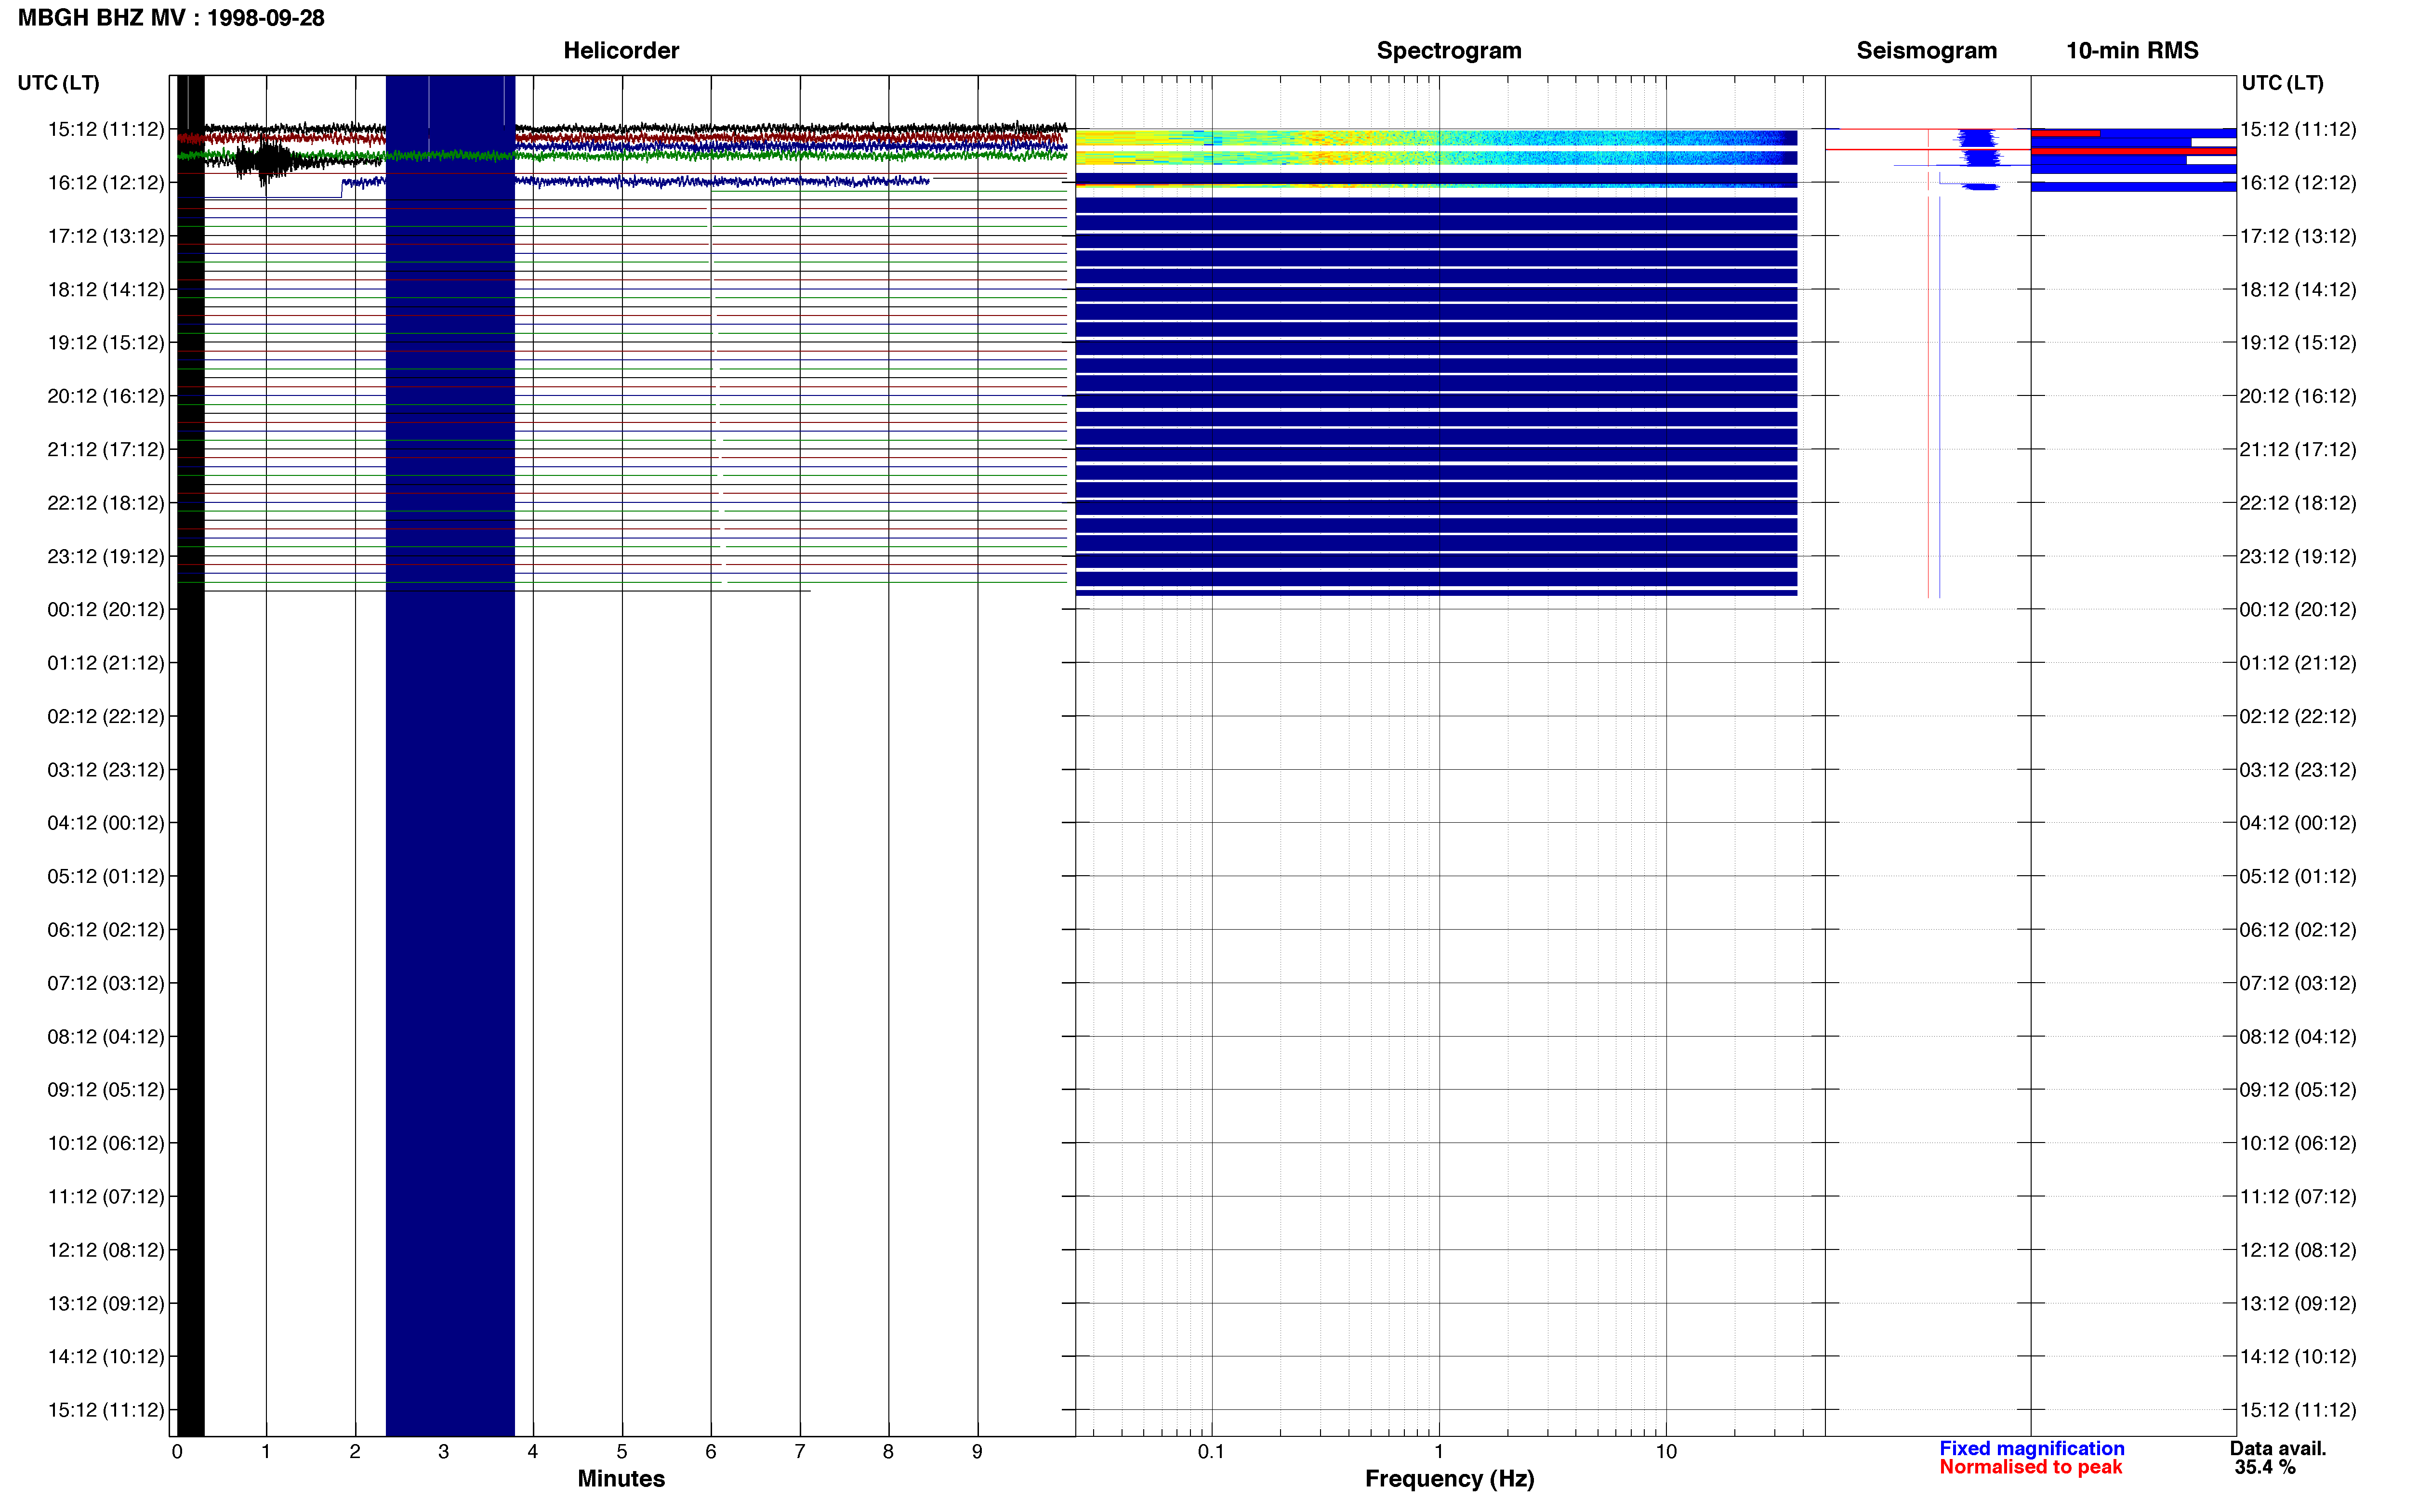Click the left-axis '10:12 (06:12)' time label
The width and height of the screenshot is (2418, 1512).
coord(106,1143)
